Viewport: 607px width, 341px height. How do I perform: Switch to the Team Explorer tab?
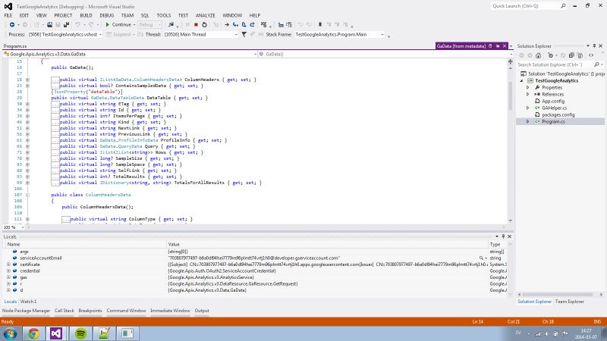pyautogui.click(x=570, y=302)
